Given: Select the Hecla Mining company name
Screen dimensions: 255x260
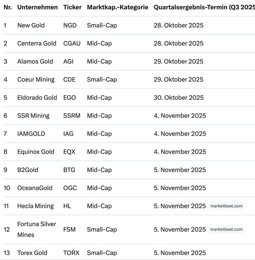Looking at the screenshot, I should (36, 206).
